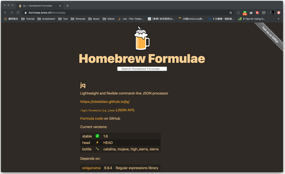Open the oniguruma dependency link
285x174 pixels.
point(91,168)
